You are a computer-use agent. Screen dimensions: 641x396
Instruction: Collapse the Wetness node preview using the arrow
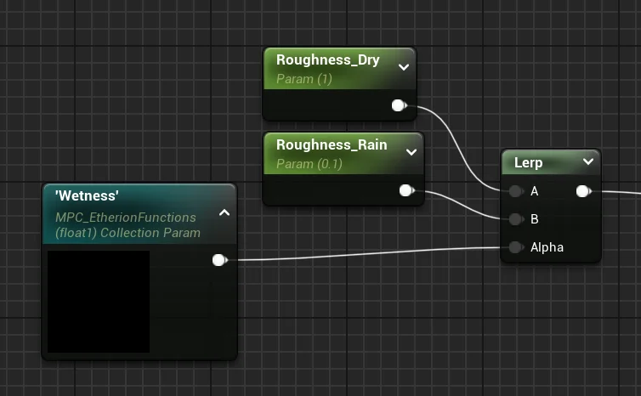[224, 213]
